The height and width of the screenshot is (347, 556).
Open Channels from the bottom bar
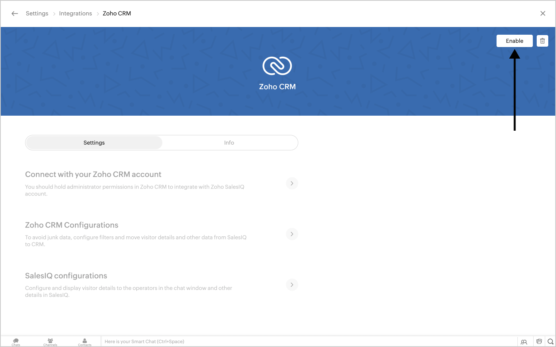[50, 342]
